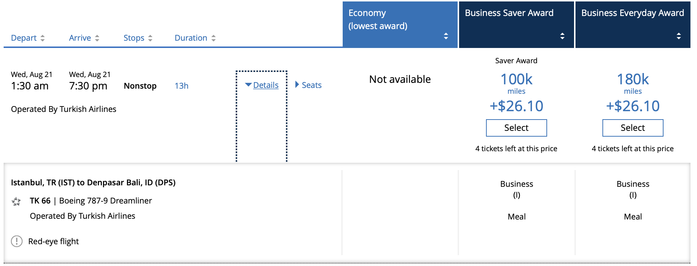Click the Depart column header text
The height and width of the screenshot is (266, 697).
[24, 38]
